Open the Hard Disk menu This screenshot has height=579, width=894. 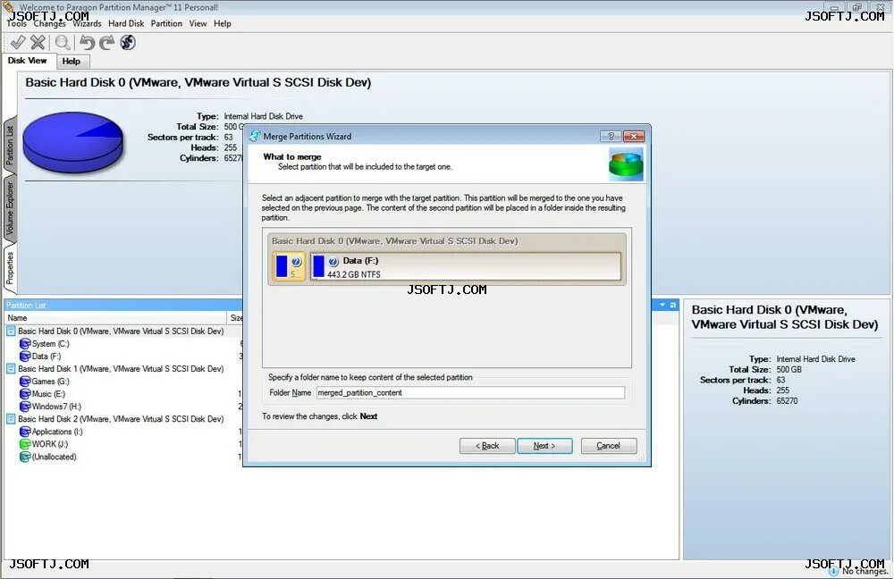[x=126, y=23]
